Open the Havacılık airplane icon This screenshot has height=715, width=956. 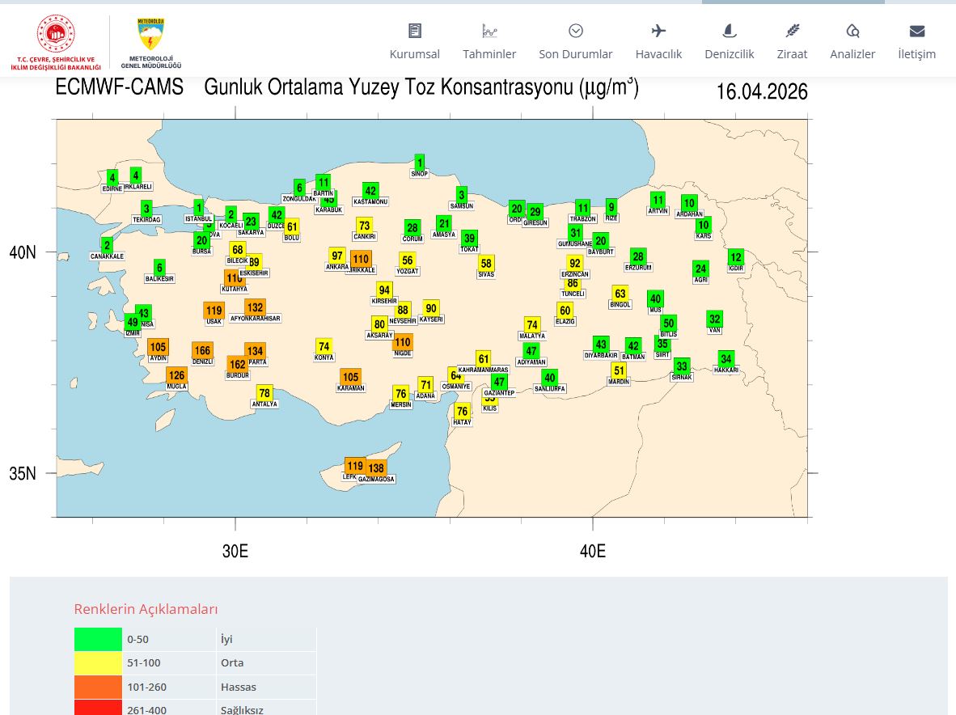tap(658, 31)
